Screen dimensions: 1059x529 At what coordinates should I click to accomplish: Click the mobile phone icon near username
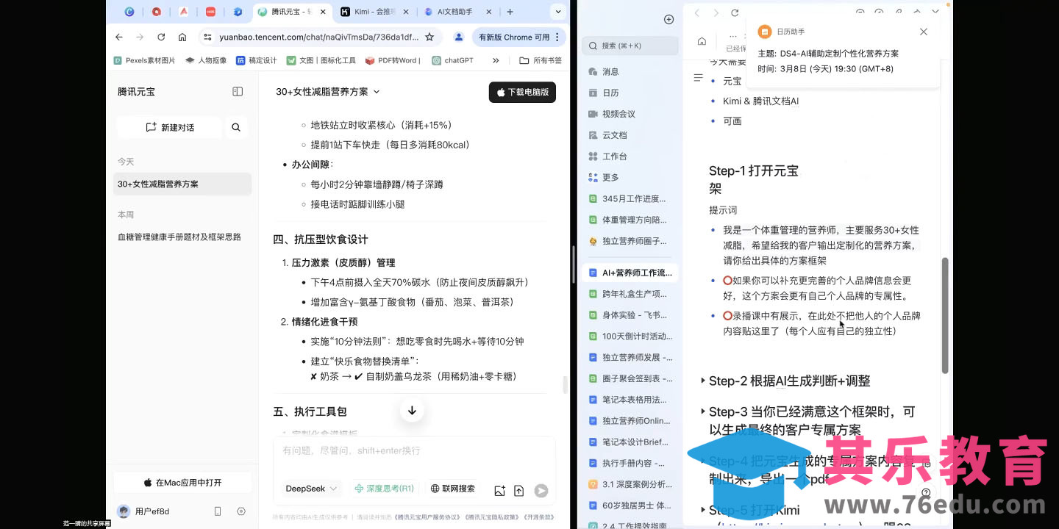(x=218, y=511)
